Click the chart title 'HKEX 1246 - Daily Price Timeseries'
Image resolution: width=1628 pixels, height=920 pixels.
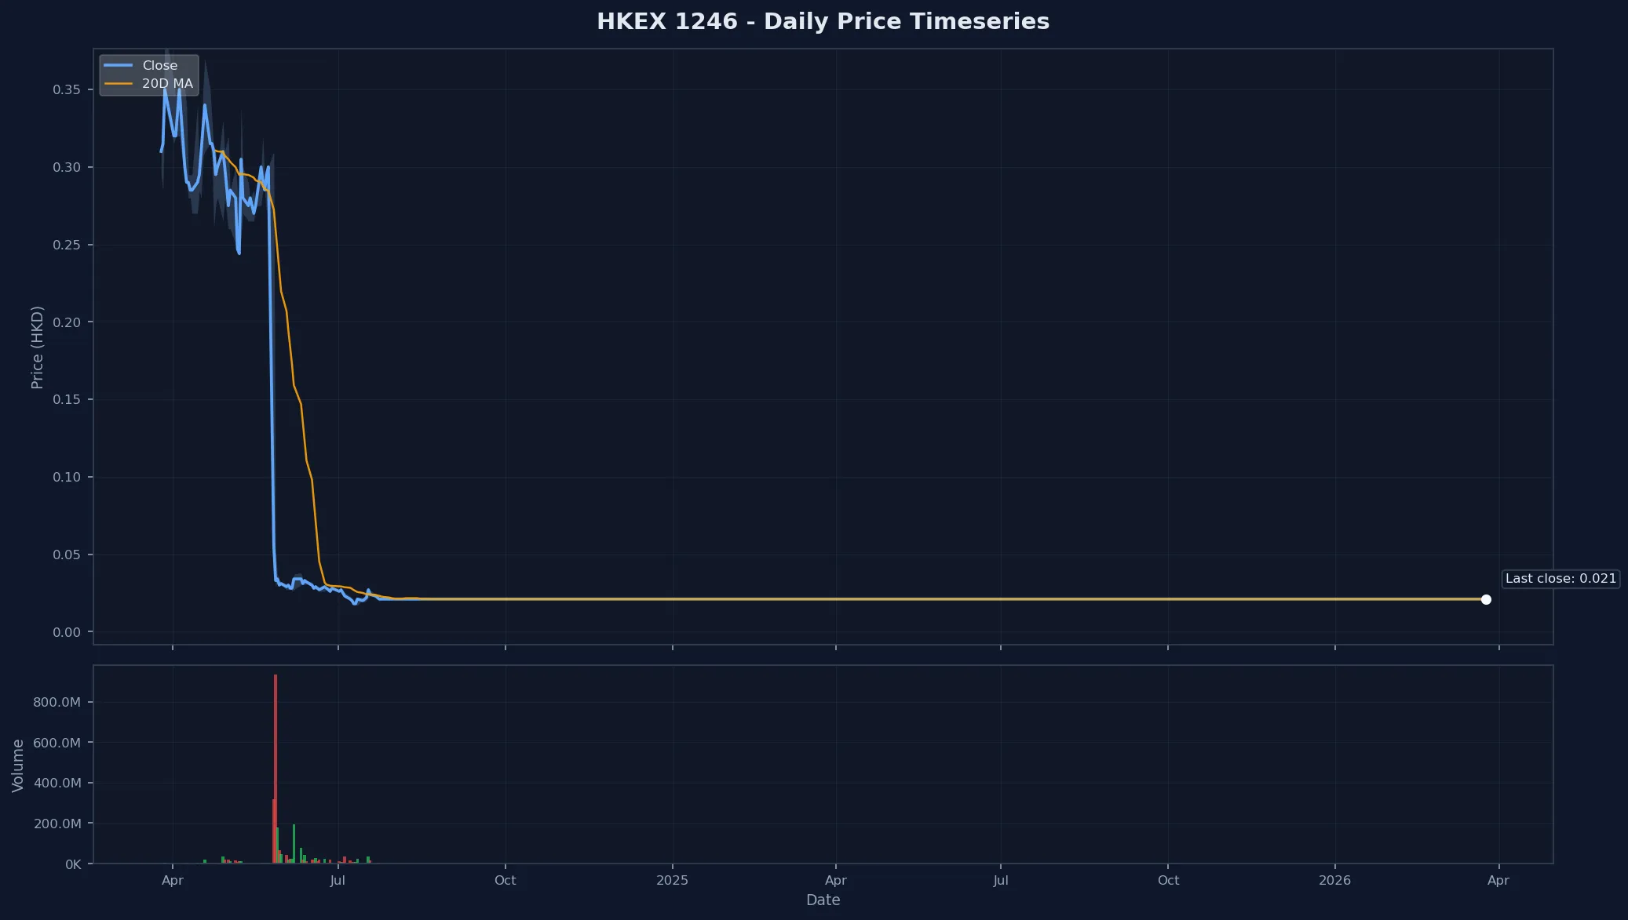[823, 21]
